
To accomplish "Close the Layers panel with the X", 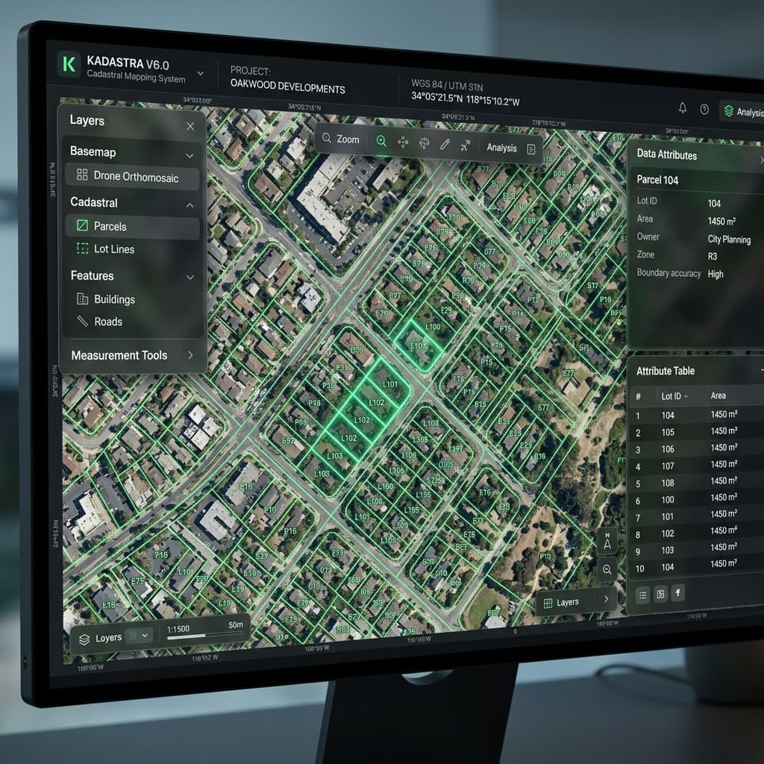I will pos(190,126).
